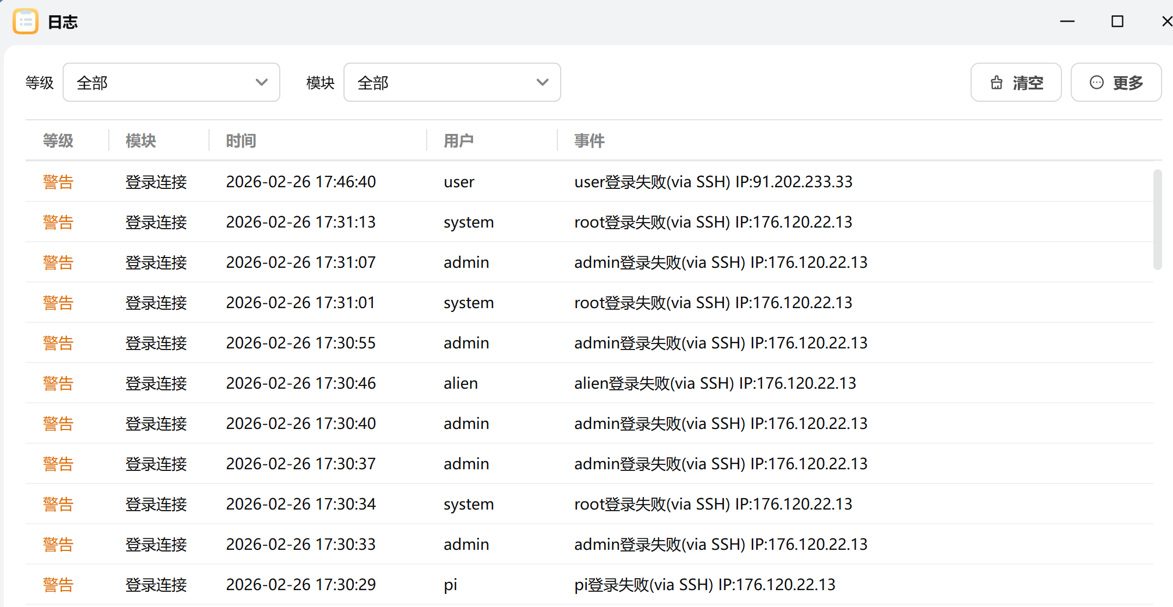
Task: Click the chevron arrow in 模块 combo box
Action: point(542,83)
